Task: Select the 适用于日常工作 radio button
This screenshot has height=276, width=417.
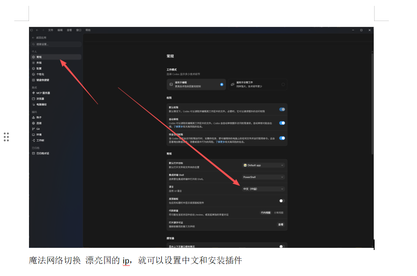Action: [283, 84]
